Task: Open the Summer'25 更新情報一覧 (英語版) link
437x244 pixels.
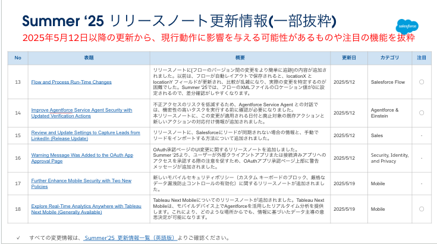Action: tap(130, 238)
